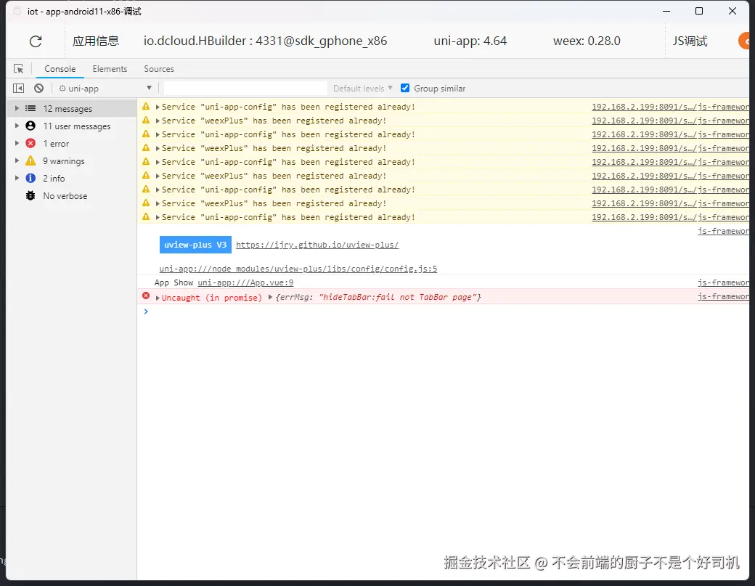Open the 应用信息 section
Viewport: 755px width, 586px height.
point(96,41)
